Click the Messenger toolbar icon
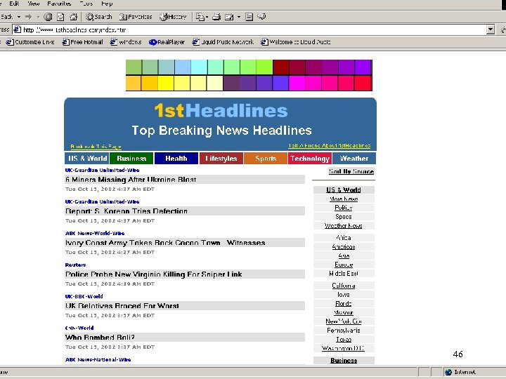The height and width of the screenshot is (379, 506). (x=261, y=16)
